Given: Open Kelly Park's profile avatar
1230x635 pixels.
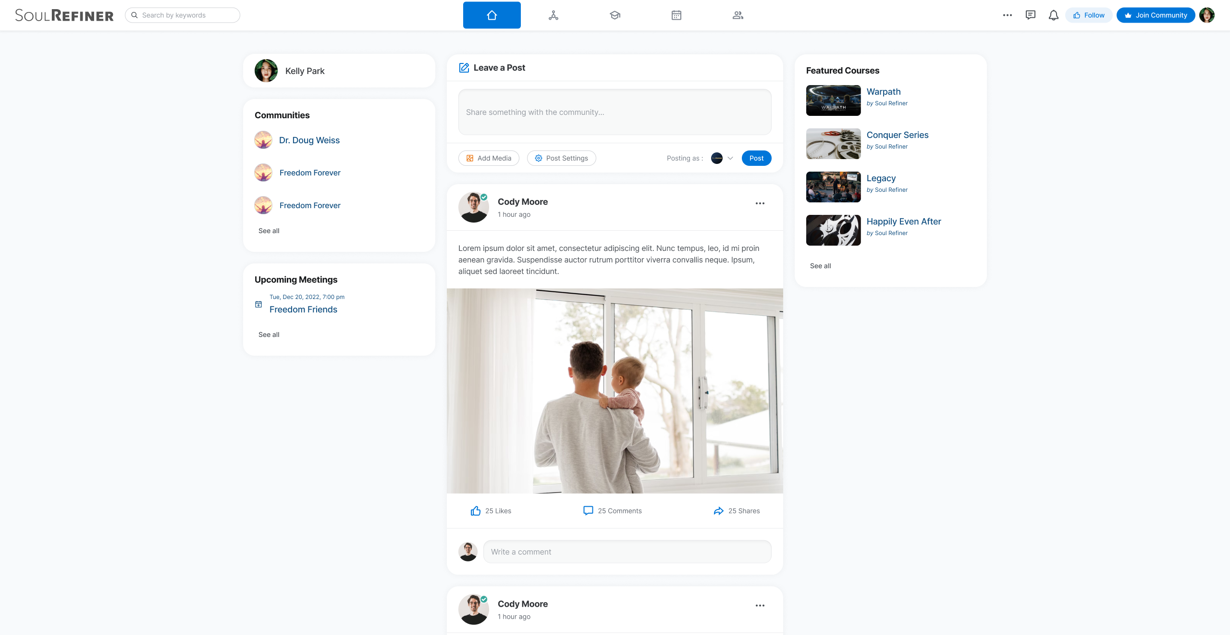Looking at the screenshot, I should pos(266,71).
